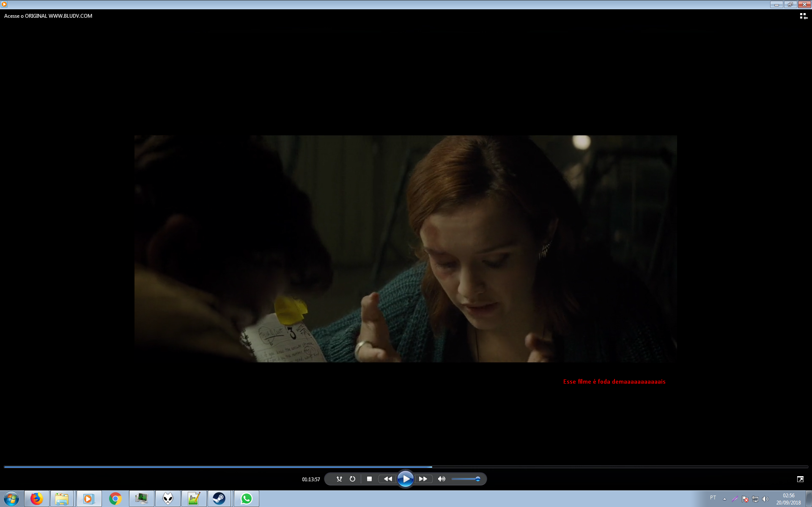Expand hidden system tray icons arrow
This screenshot has width=812, height=507.
(724, 499)
